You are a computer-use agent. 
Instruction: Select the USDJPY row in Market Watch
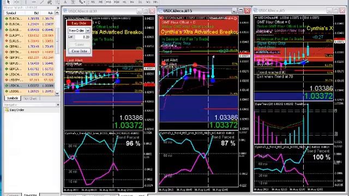click(x=29, y=80)
